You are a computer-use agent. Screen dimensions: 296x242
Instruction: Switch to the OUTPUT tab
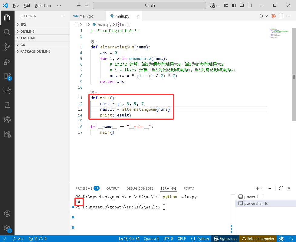[113, 188]
